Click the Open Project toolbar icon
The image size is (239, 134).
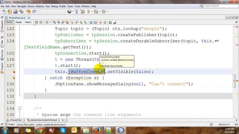[x=16, y=12]
